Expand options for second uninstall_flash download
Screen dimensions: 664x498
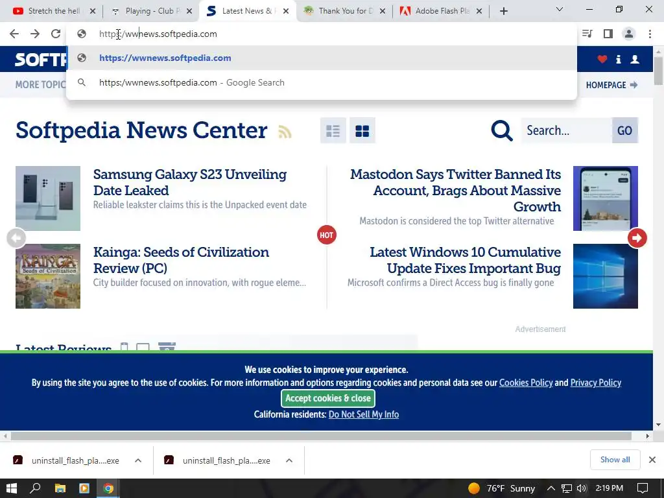click(x=289, y=460)
